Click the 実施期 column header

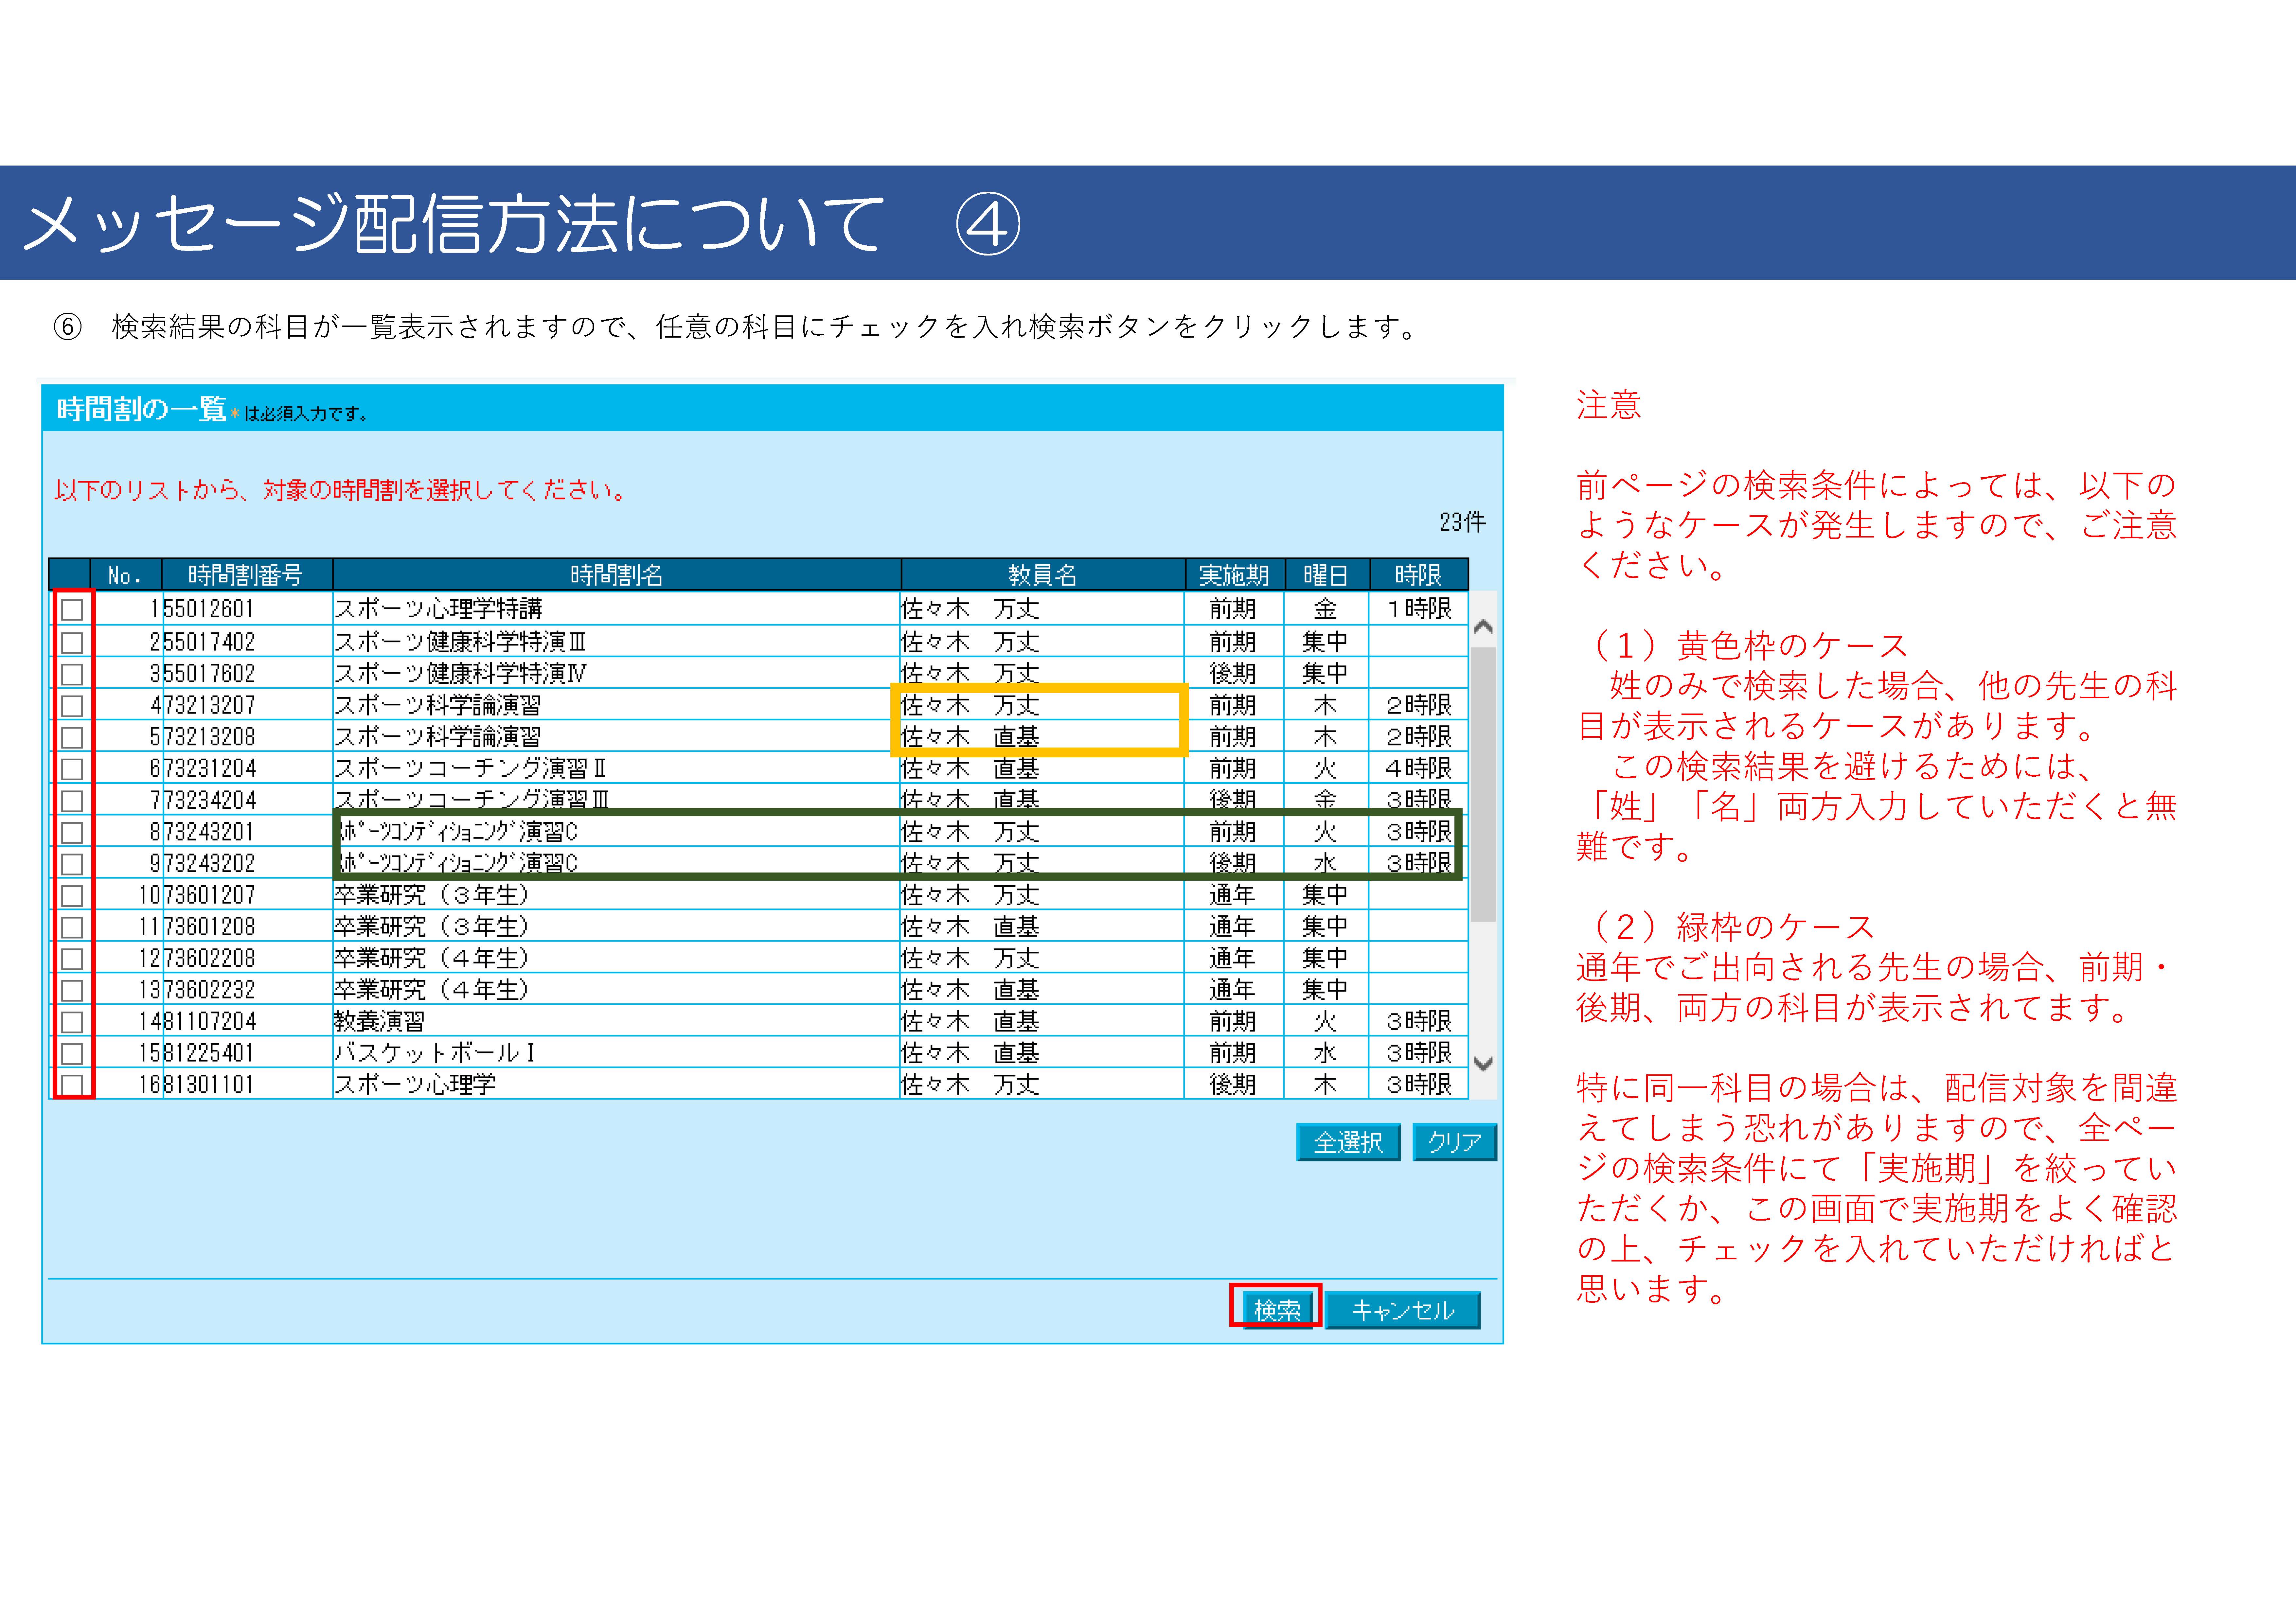[1234, 575]
